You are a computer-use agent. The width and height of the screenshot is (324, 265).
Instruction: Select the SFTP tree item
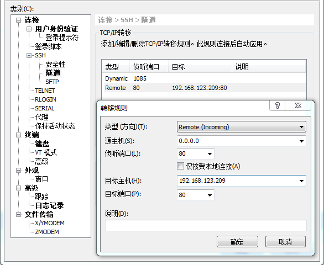[52, 82]
